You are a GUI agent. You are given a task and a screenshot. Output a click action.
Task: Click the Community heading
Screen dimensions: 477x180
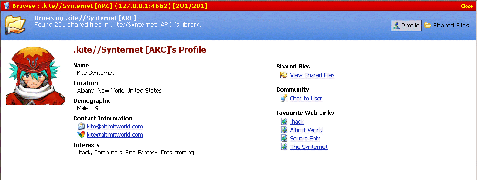[293, 90]
